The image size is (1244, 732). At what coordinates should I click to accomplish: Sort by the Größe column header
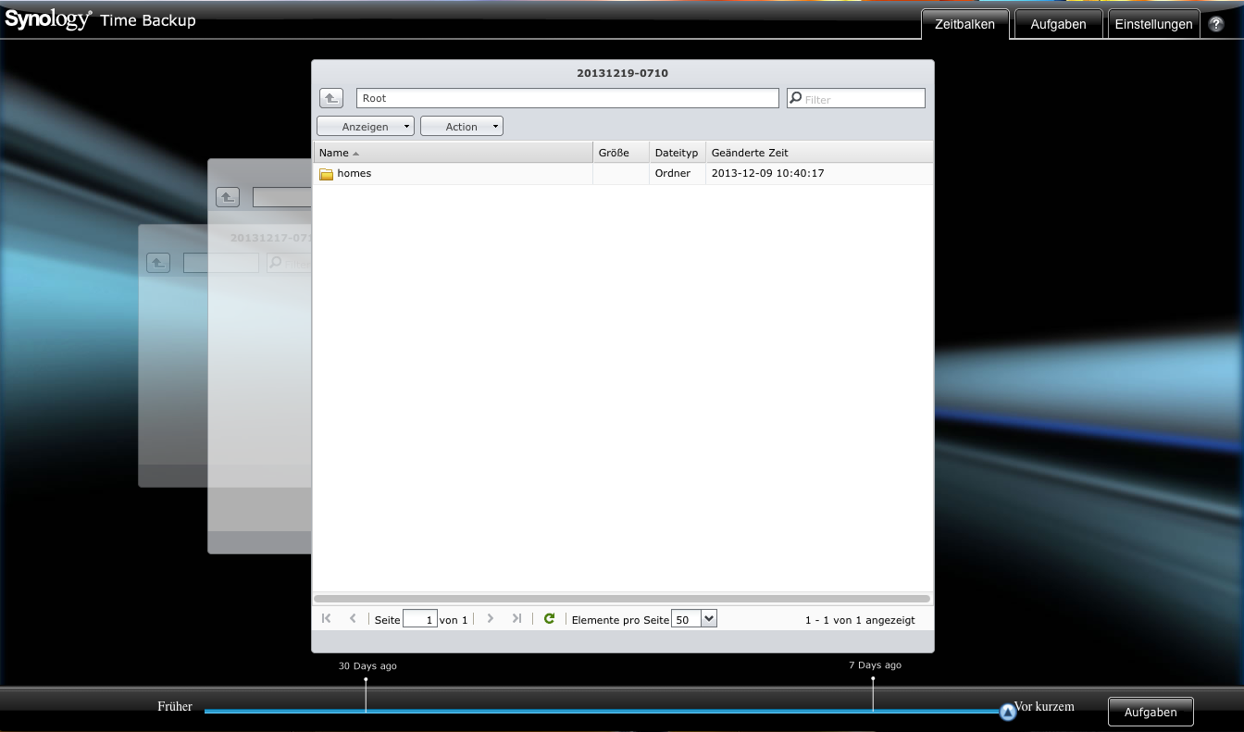(x=621, y=153)
